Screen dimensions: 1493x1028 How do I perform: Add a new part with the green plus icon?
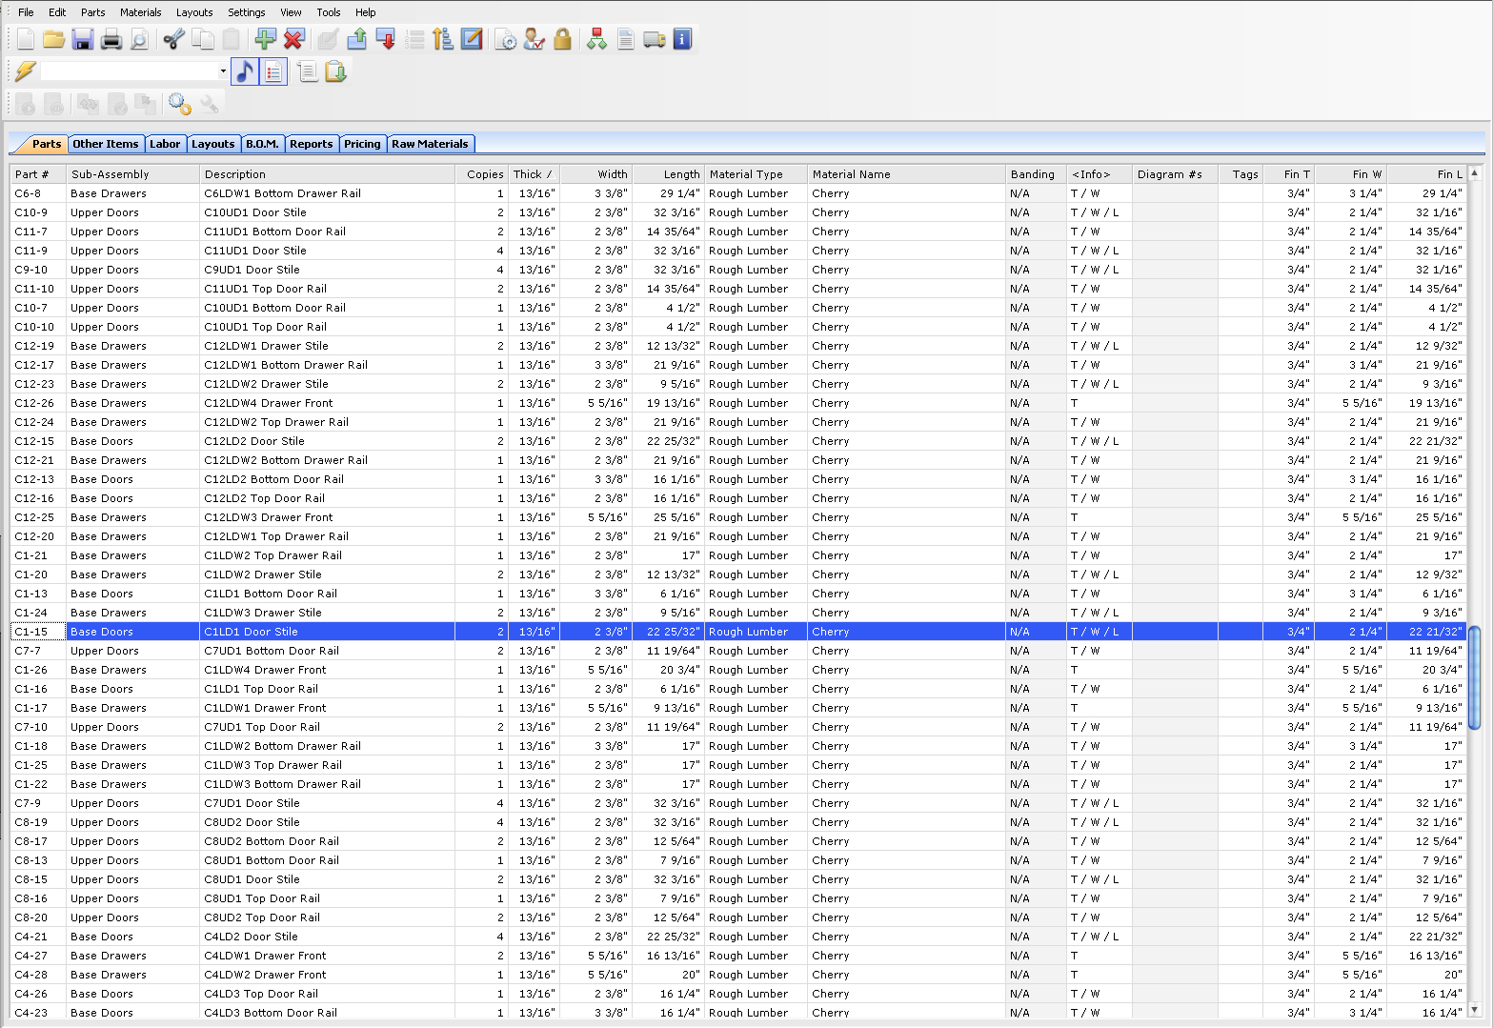(x=265, y=39)
